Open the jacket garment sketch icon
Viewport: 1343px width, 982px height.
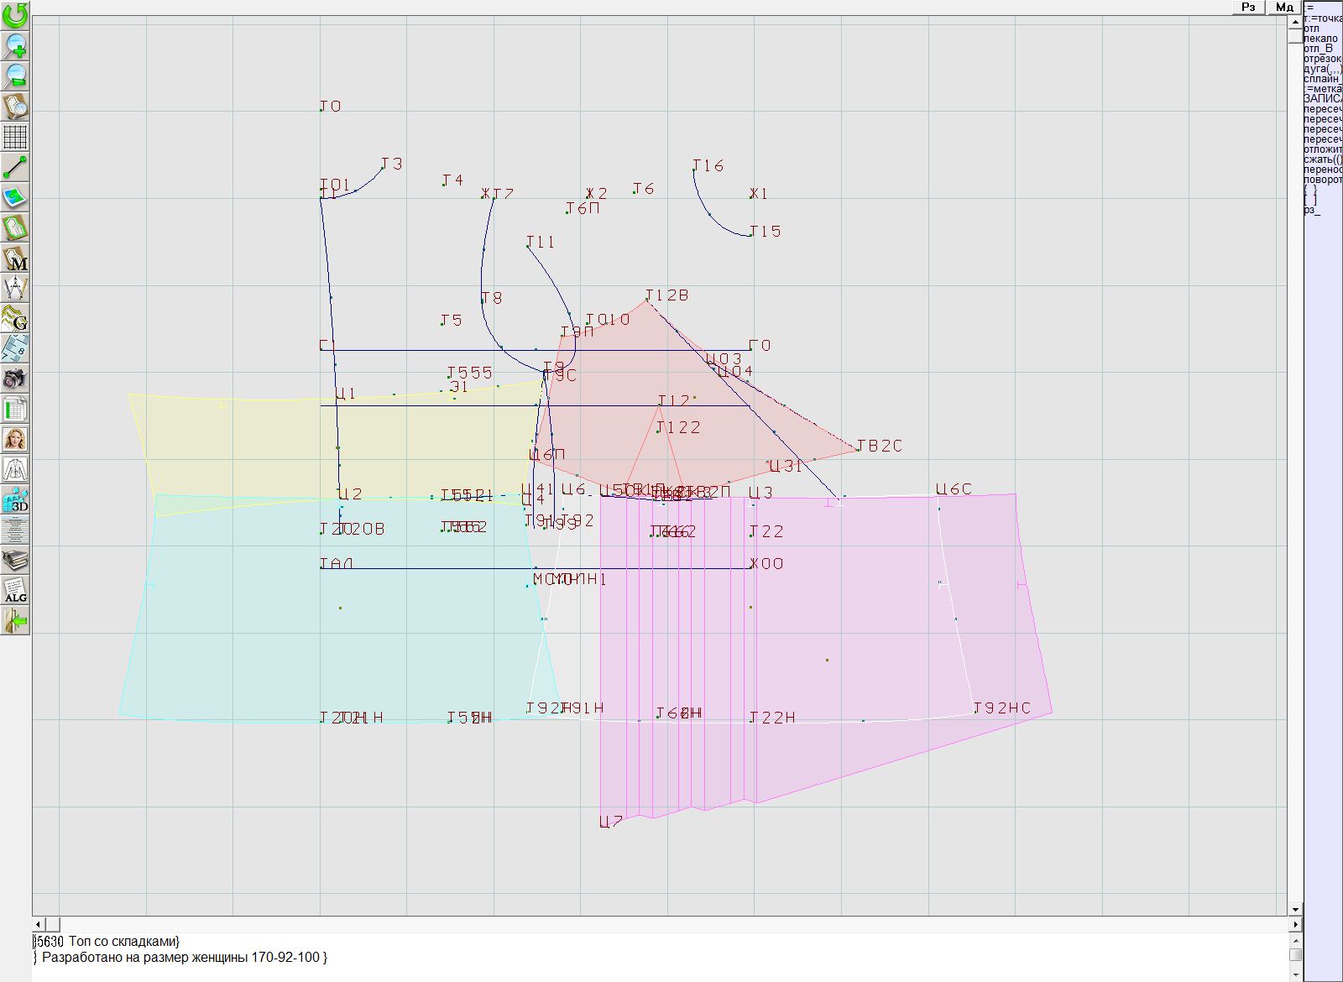coord(15,470)
